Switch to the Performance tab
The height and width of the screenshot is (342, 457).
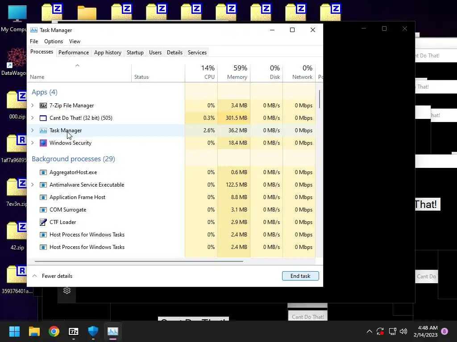[74, 53]
